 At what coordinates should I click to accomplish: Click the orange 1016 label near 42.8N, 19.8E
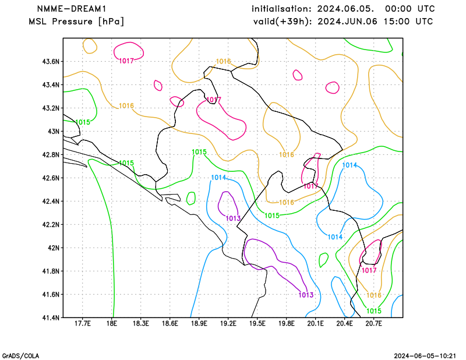pos(287,154)
